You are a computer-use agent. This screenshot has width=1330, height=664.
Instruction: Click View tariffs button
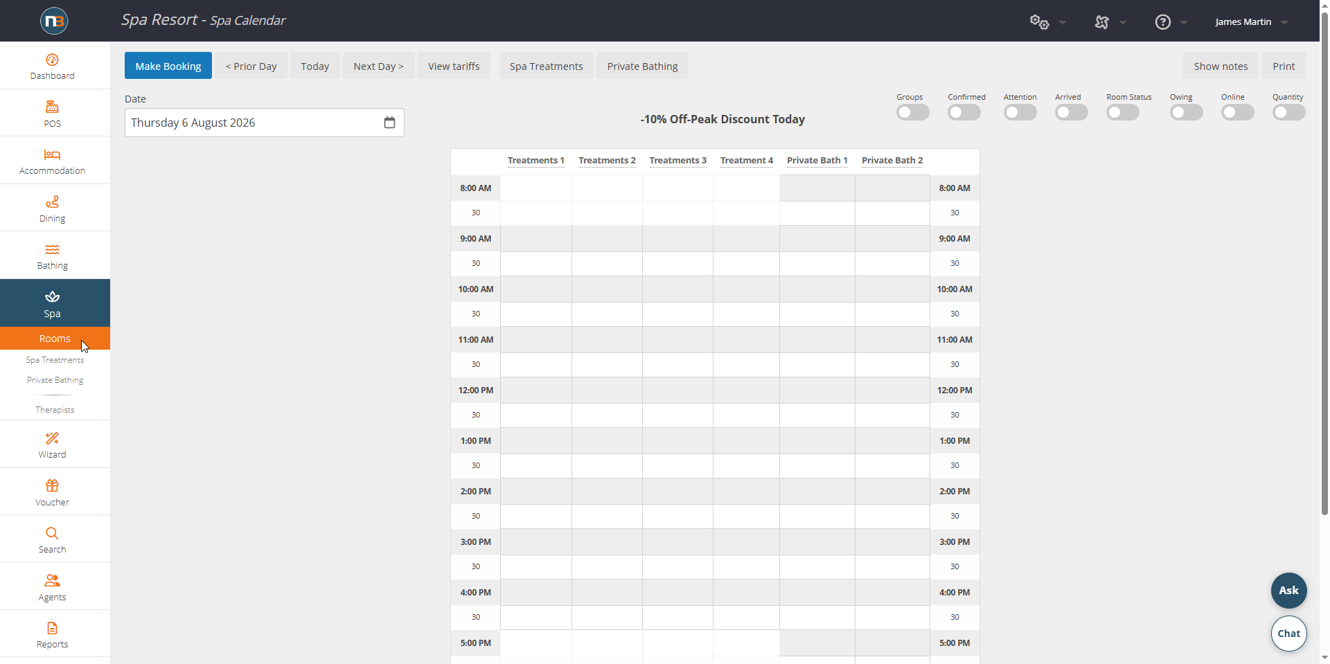pyautogui.click(x=454, y=66)
